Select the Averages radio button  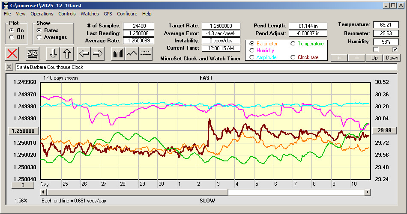[39, 37]
